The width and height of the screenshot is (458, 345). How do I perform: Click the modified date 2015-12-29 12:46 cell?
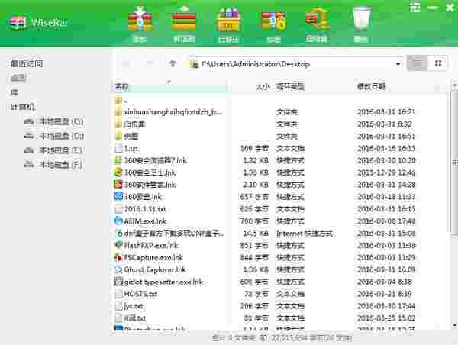point(386,173)
